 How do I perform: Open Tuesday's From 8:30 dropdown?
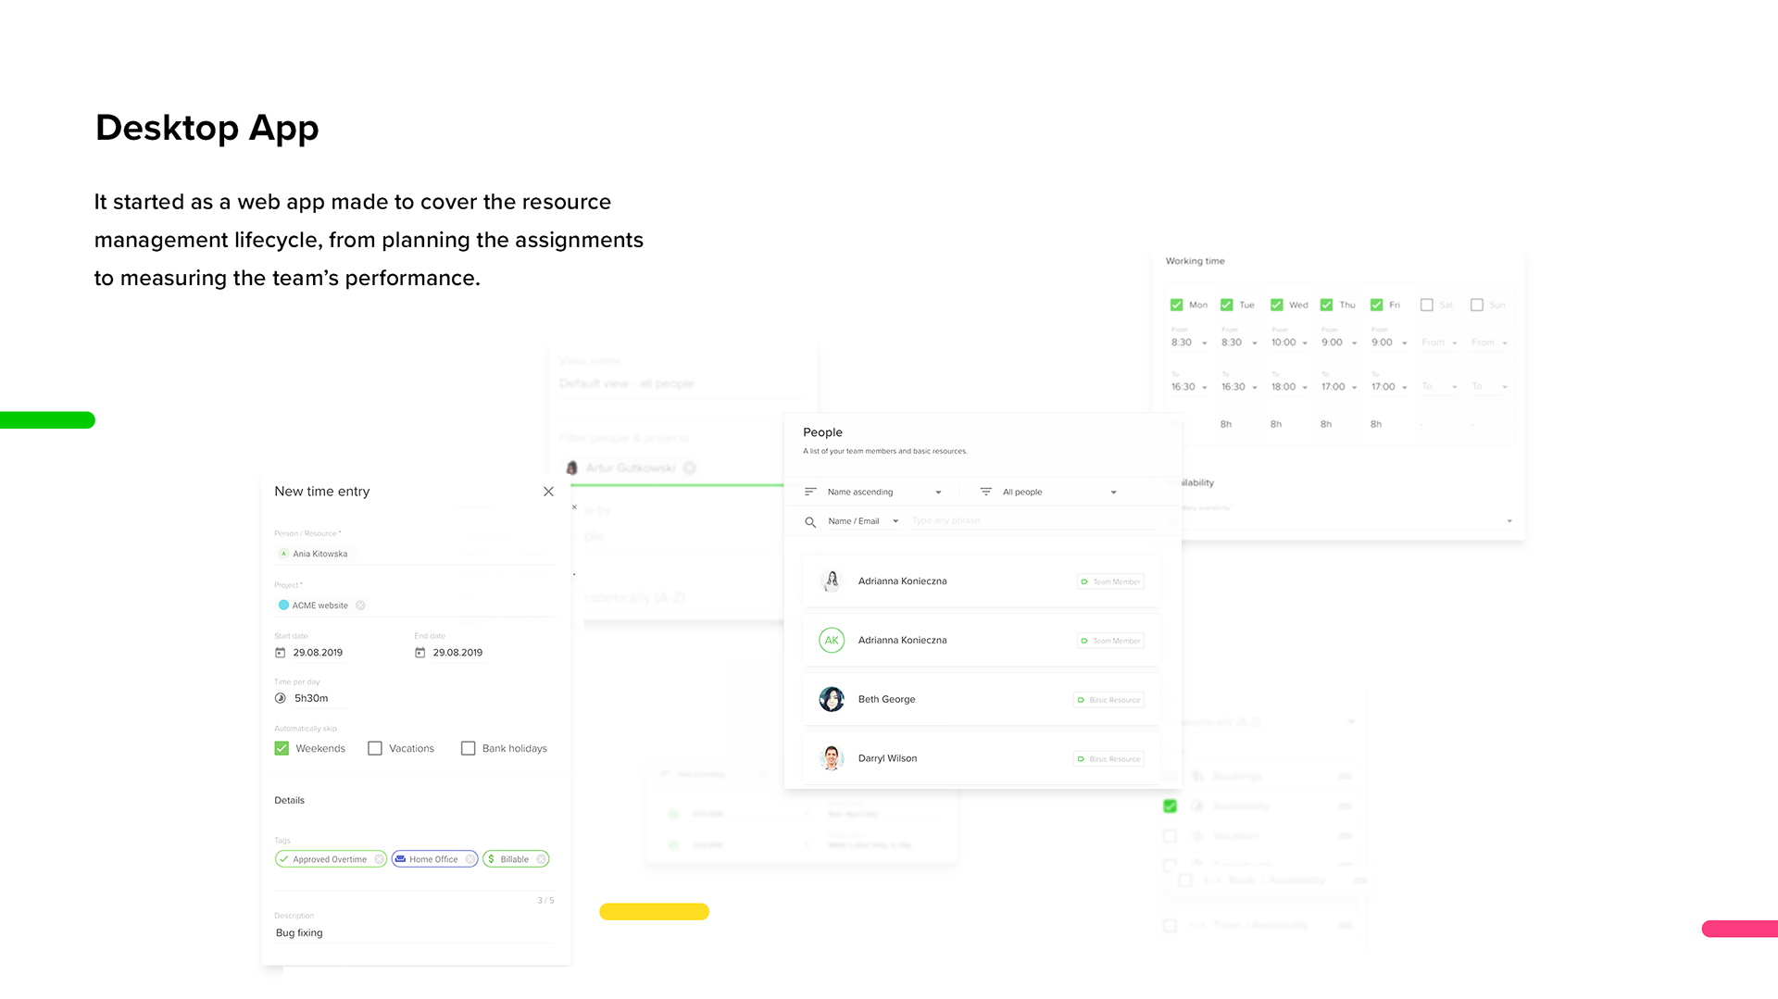click(1239, 343)
